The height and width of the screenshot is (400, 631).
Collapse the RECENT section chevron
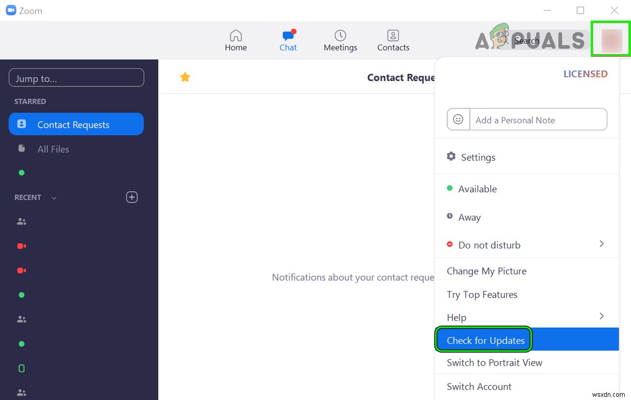coord(54,198)
